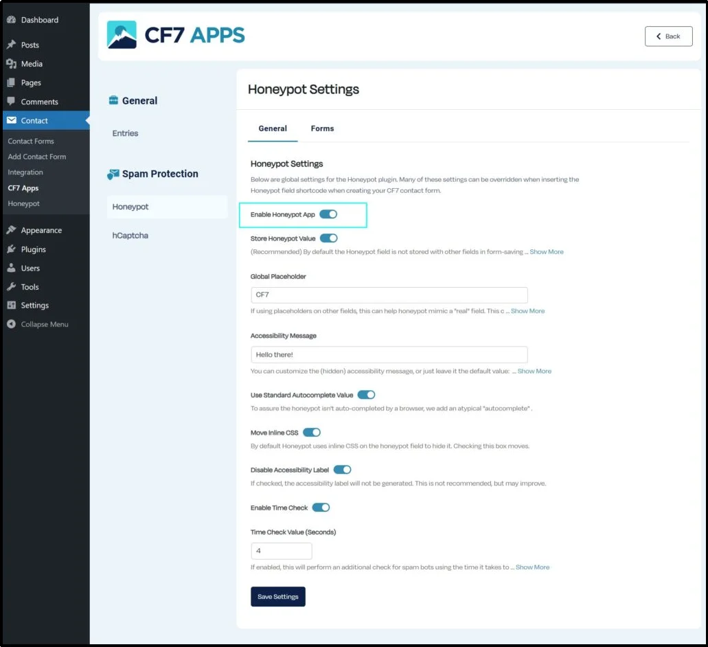Click the Plugins icon in the sidebar

click(11, 249)
